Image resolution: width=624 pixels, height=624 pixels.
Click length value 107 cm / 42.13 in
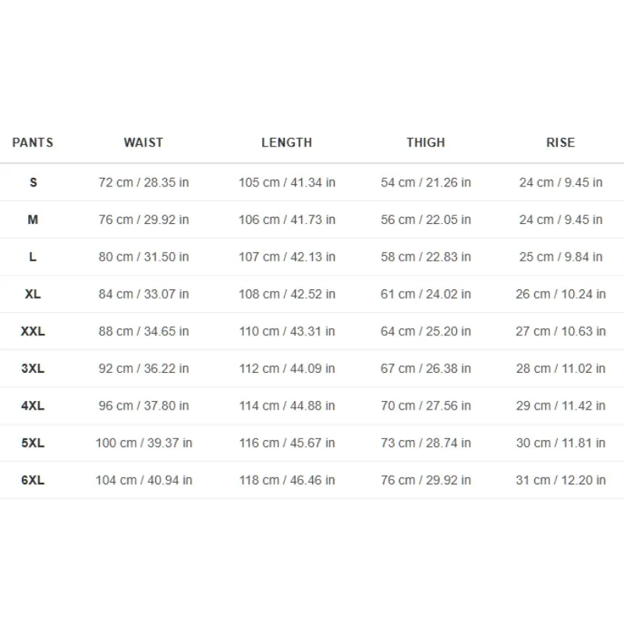[287, 257]
